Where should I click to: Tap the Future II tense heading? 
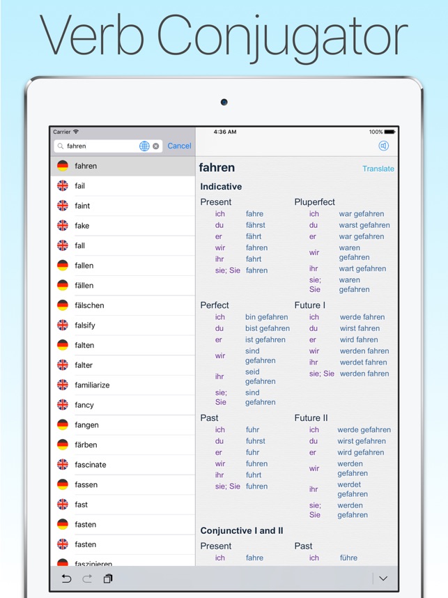[311, 417]
